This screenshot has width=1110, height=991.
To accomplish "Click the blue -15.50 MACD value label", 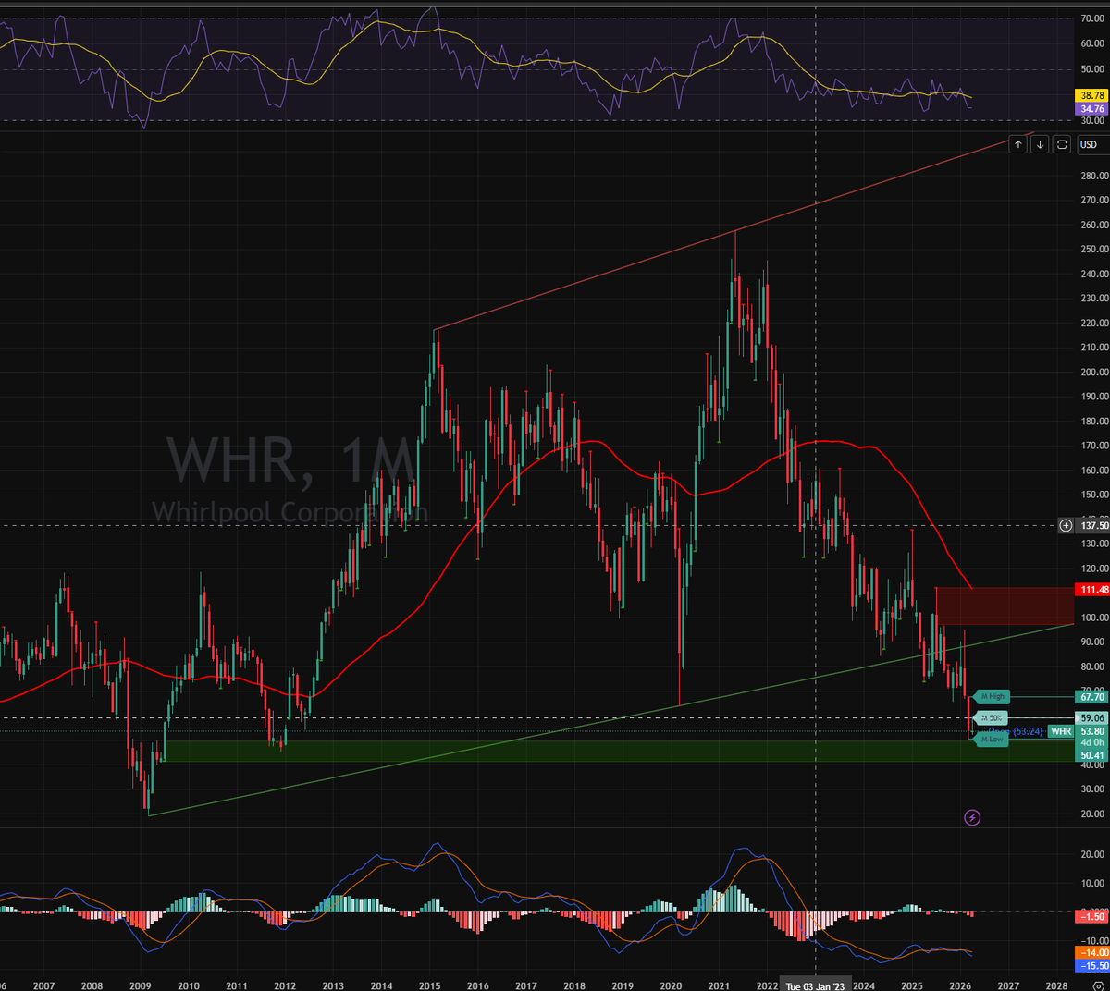I will click(x=1092, y=966).
